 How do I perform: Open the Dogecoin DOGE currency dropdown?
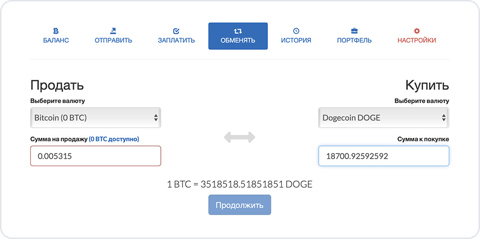(x=384, y=117)
